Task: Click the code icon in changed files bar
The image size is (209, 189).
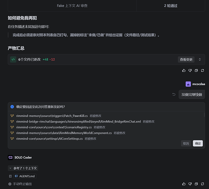Action: (13, 59)
